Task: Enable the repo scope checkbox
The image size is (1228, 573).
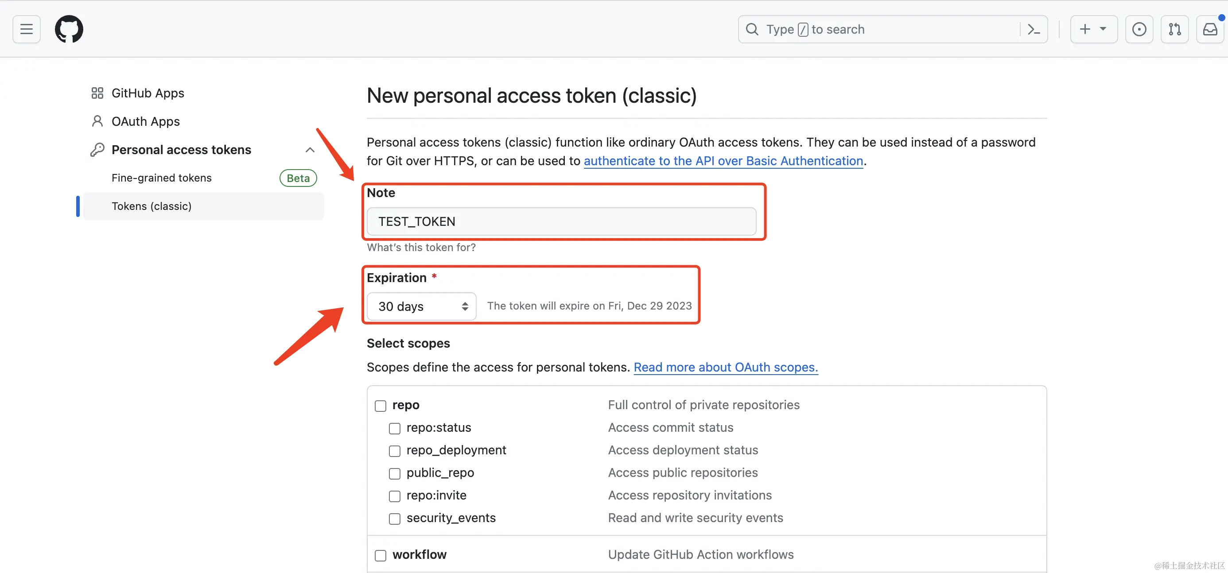Action: 381,406
